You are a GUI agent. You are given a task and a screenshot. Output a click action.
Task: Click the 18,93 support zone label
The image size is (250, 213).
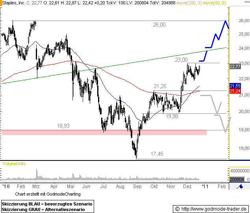(63, 126)
